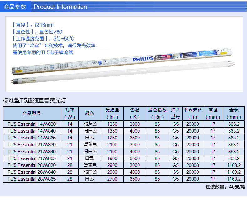The height and width of the screenshot is (204, 247).
Task: Select the TL'5 Essential 21W/830 cell
Action: pyautogui.click(x=32, y=145)
